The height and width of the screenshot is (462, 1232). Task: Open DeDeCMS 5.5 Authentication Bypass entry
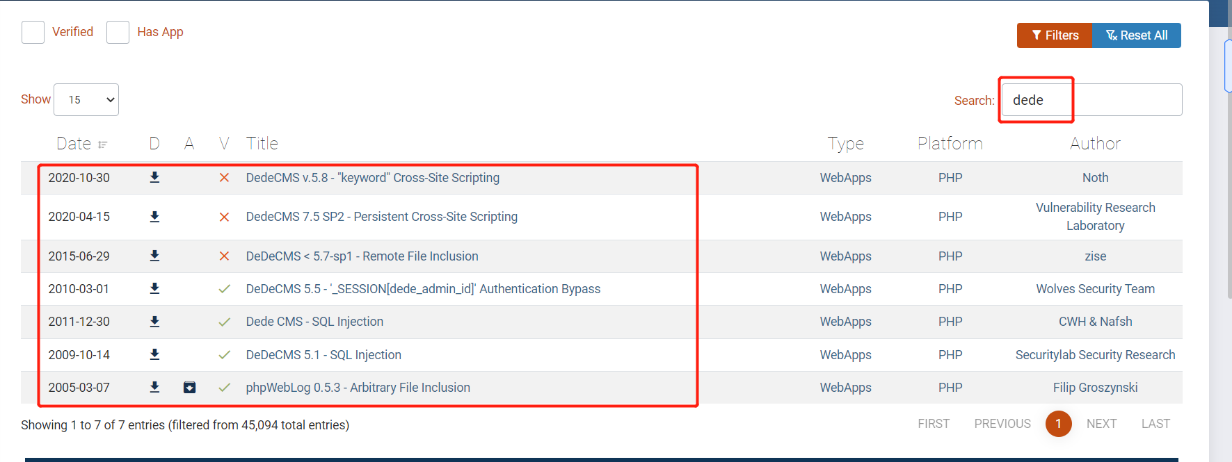click(x=423, y=289)
